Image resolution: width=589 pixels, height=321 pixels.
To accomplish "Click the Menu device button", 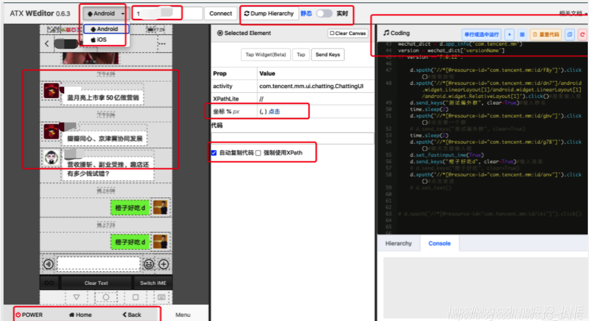I will [x=183, y=314].
